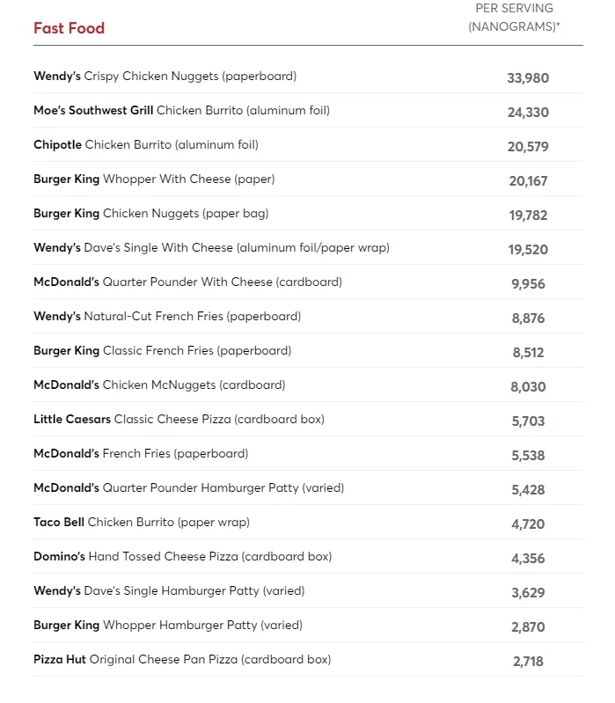Click Pizza Hut Original Cheese Pan Pizza

(x=182, y=660)
